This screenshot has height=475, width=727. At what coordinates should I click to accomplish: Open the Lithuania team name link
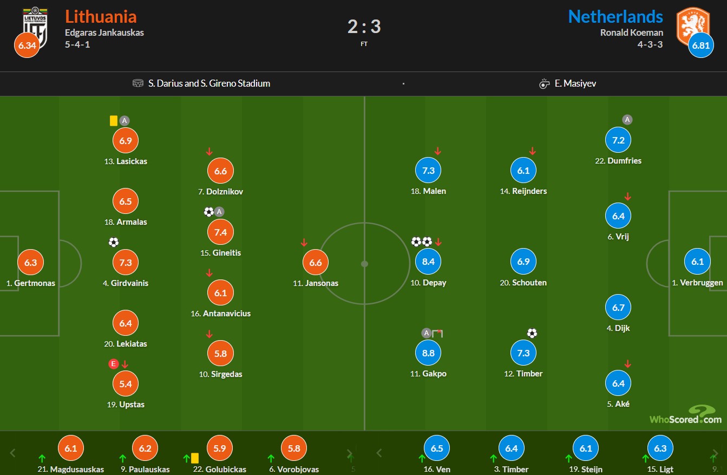(101, 16)
